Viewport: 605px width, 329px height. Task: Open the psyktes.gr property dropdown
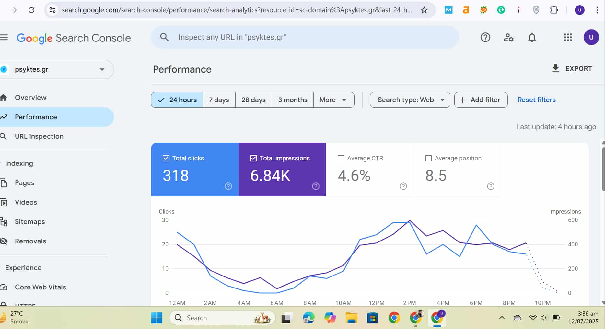coord(102,69)
